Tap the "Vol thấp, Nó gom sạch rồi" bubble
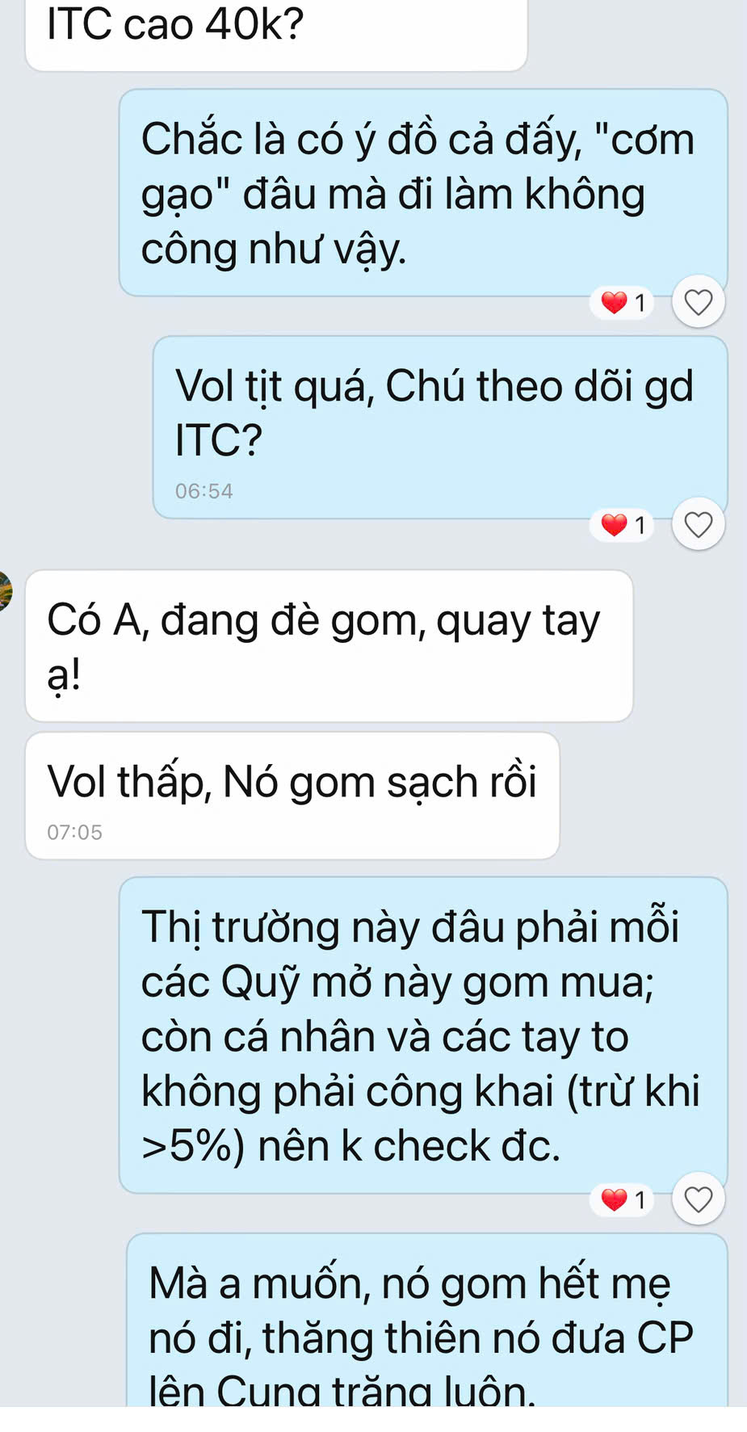Image resolution: width=747 pixels, height=1432 pixels. point(292,796)
